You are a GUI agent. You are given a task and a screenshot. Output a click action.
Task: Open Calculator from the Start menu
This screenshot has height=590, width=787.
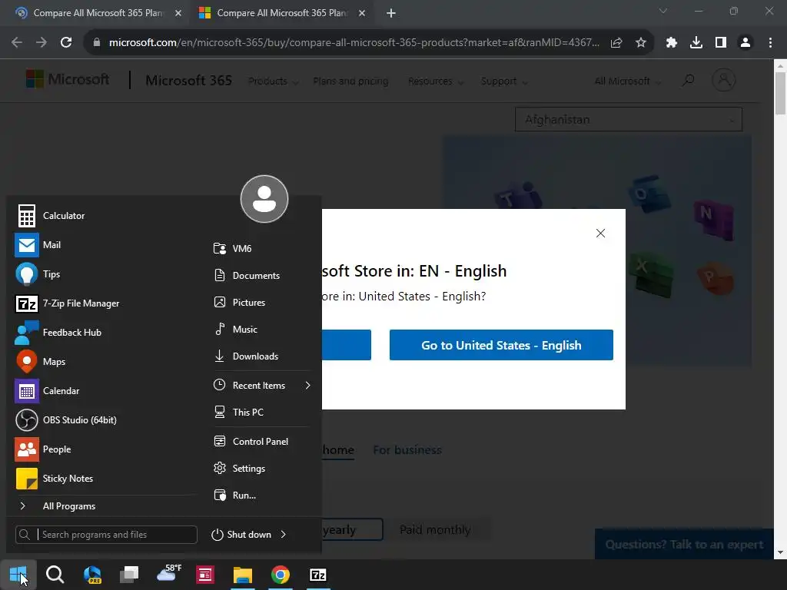51,216
